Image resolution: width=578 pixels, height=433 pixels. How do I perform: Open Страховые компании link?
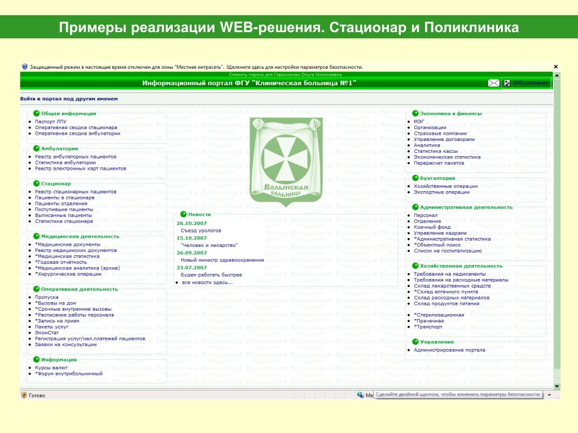pos(440,133)
